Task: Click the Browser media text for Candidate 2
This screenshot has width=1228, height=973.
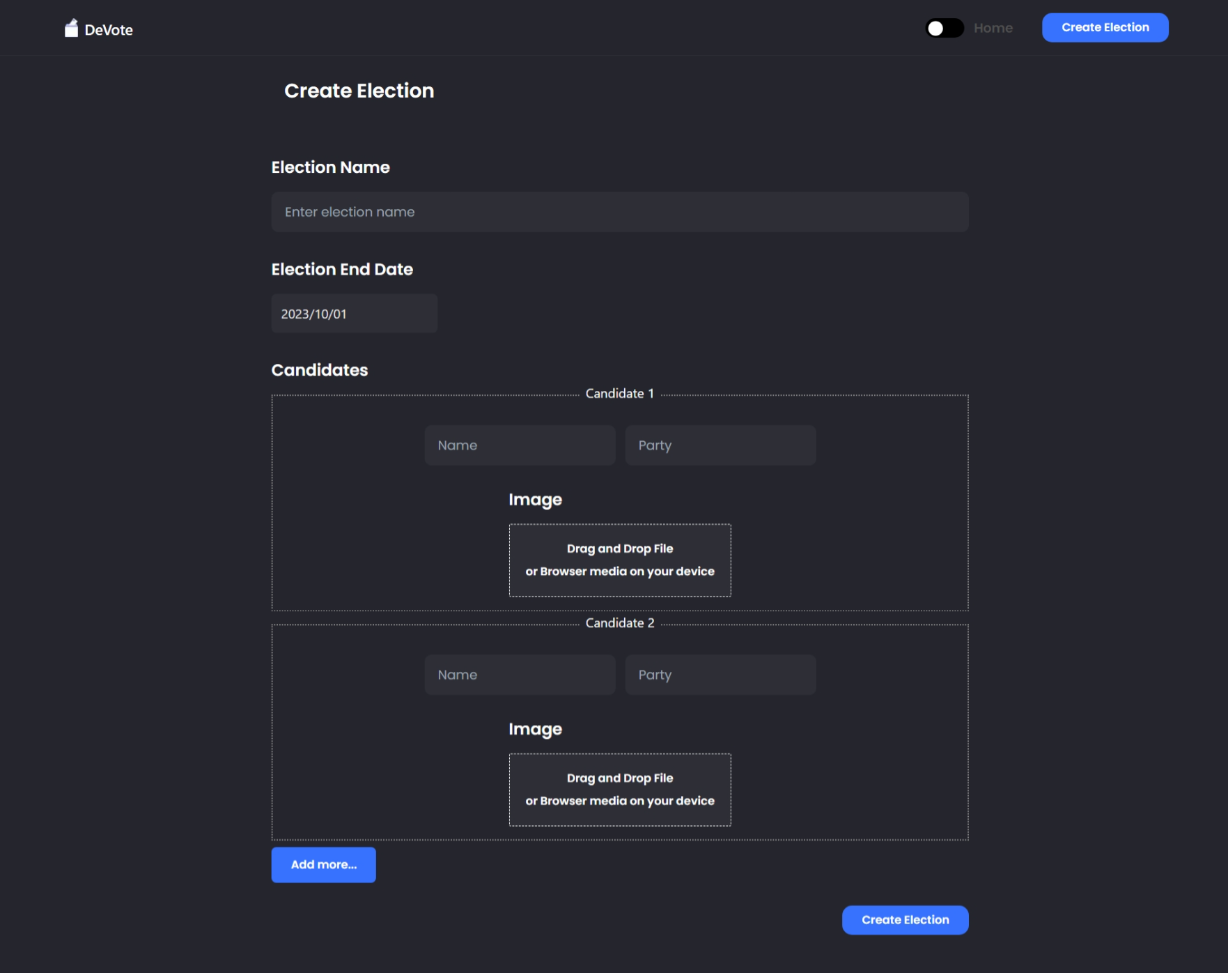Action: coord(619,800)
